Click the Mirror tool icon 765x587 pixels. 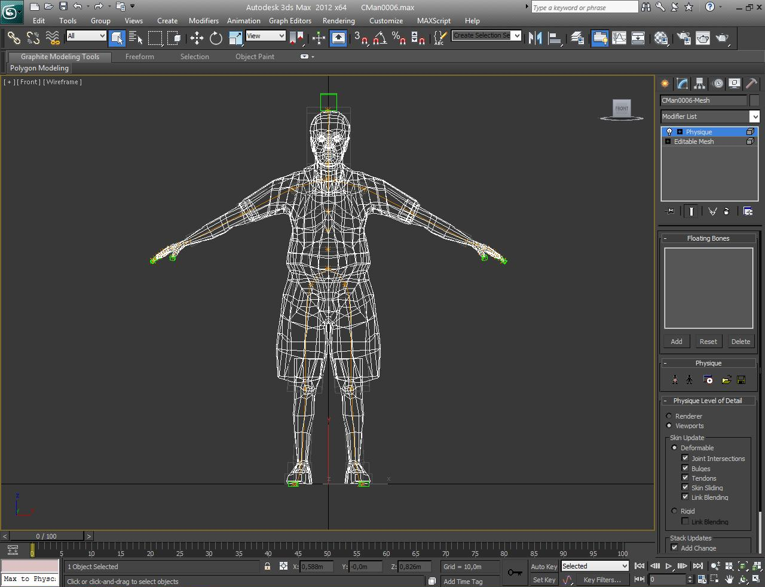click(x=535, y=38)
